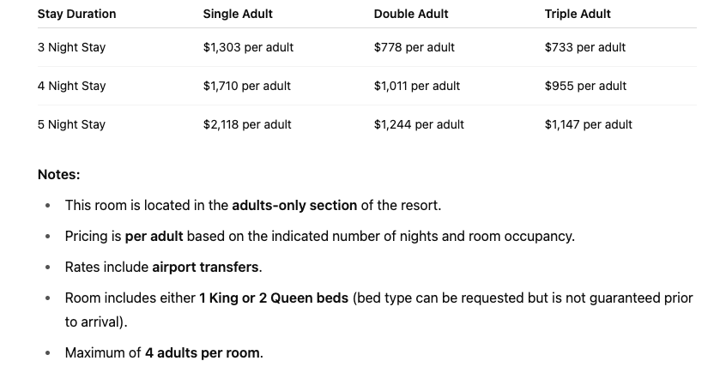This screenshot has width=720, height=379.
Task: Click the $2,118 per adult price cell
Action: coord(247,124)
